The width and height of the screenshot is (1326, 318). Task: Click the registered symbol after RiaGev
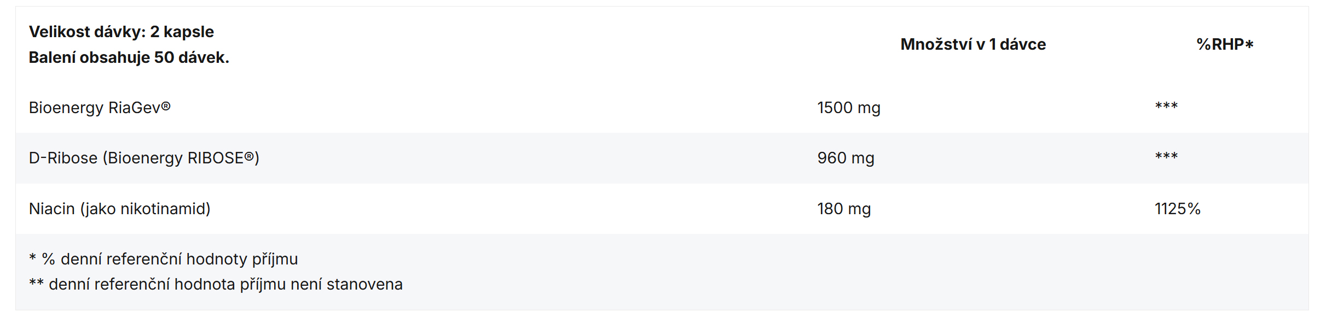click(x=166, y=107)
